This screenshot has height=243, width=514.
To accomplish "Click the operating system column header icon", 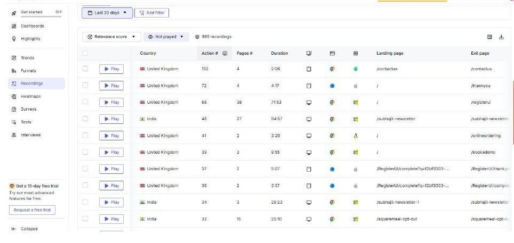I will pos(356,53).
